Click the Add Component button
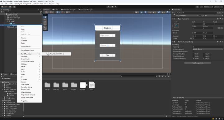This screenshot has width=224, height=120. pyautogui.click(x=198, y=63)
